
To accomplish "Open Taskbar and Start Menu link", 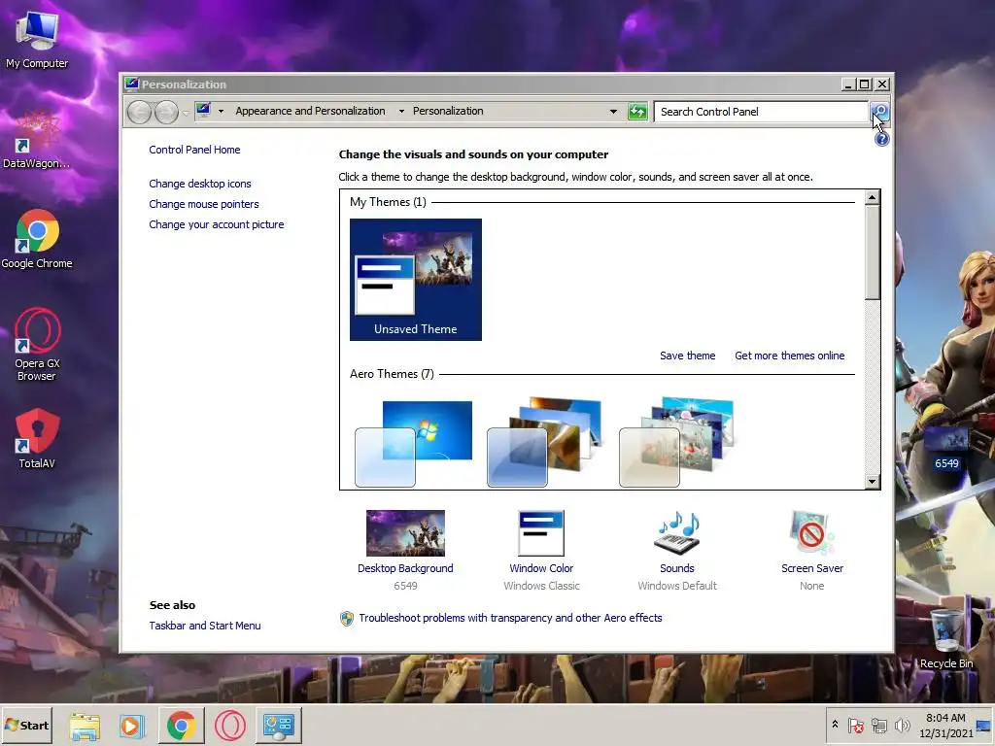I will [205, 626].
